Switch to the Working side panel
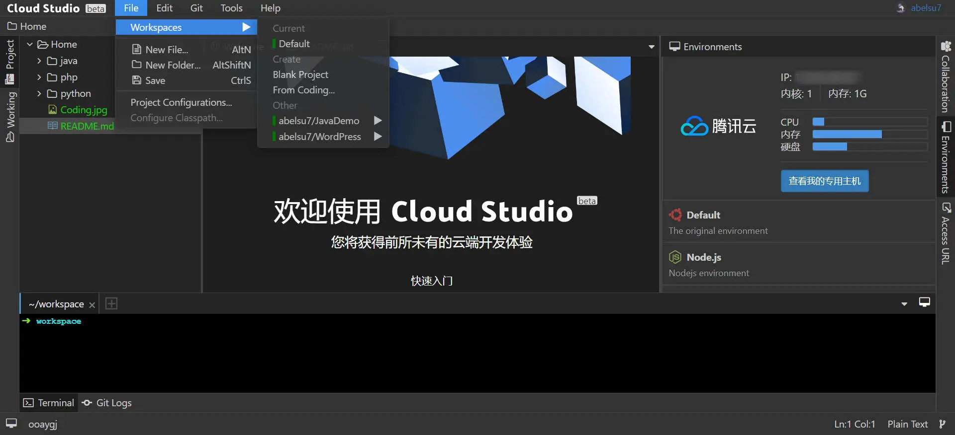This screenshot has height=435, width=955. (x=9, y=117)
